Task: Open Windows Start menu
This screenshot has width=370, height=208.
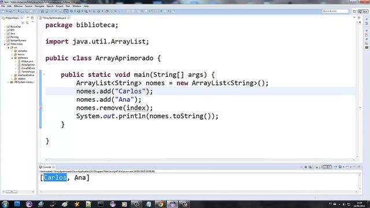Action: pyautogui.click(x=5, y=204)
